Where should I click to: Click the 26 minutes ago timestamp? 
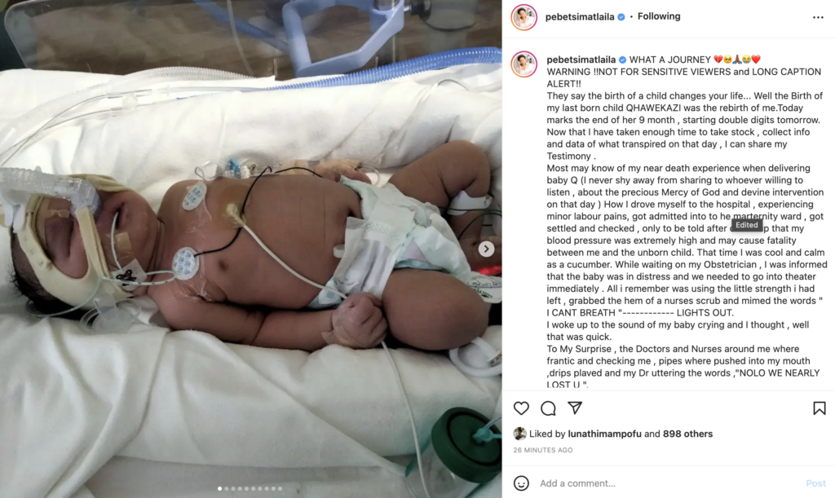pyautogui.click(x=542, y=450)
